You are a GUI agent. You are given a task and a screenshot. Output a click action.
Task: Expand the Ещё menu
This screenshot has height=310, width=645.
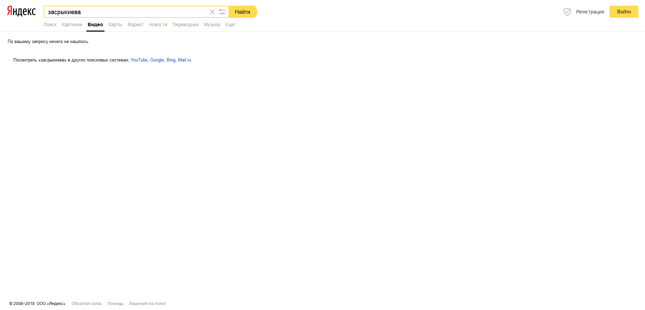coord(230,25)
